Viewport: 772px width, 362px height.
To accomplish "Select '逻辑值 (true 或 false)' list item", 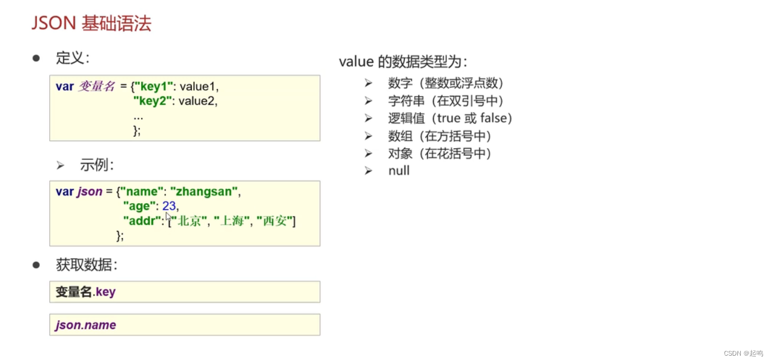I will (x=450, y=118).
